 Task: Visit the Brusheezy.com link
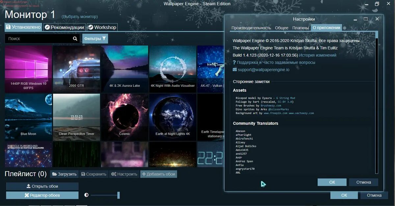(271, 105)
